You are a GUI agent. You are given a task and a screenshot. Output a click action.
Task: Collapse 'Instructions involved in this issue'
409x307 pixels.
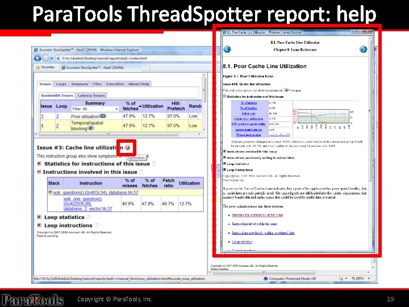[x=39, y=172]
